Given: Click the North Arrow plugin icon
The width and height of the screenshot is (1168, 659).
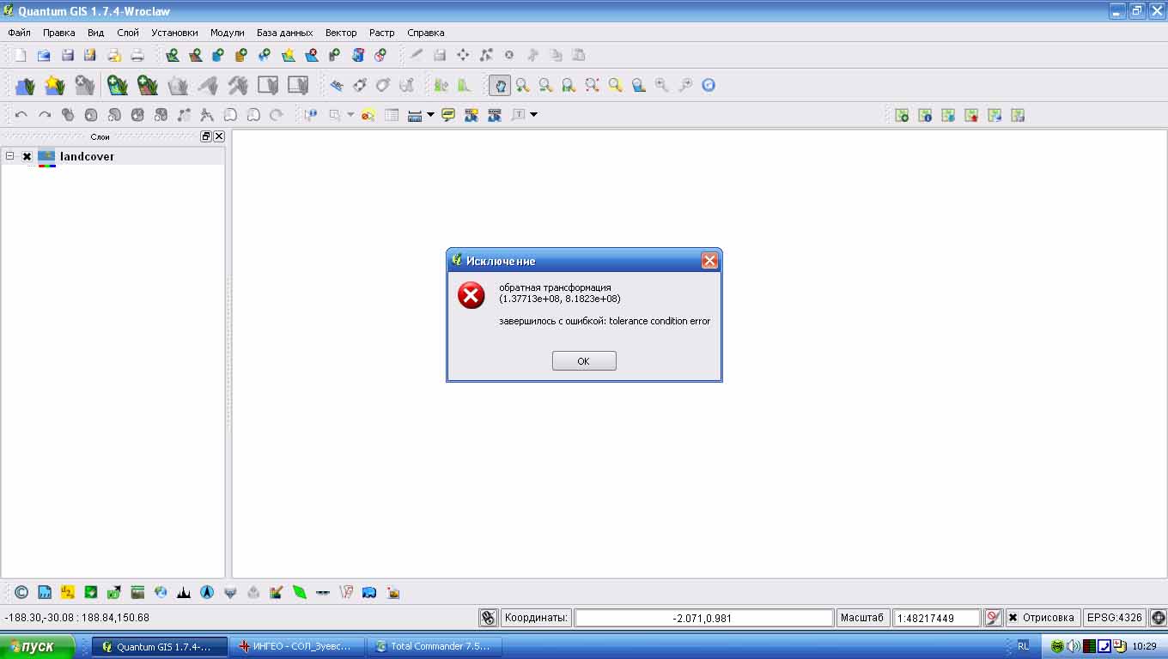Looking at the screenshot, I should coord(207,592).
